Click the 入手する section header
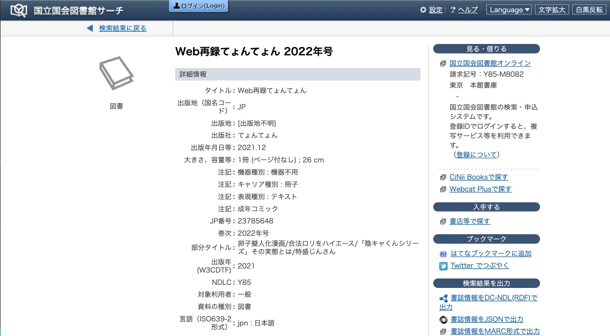The height and width of the screenshot is (336, 610). point(486,207)
